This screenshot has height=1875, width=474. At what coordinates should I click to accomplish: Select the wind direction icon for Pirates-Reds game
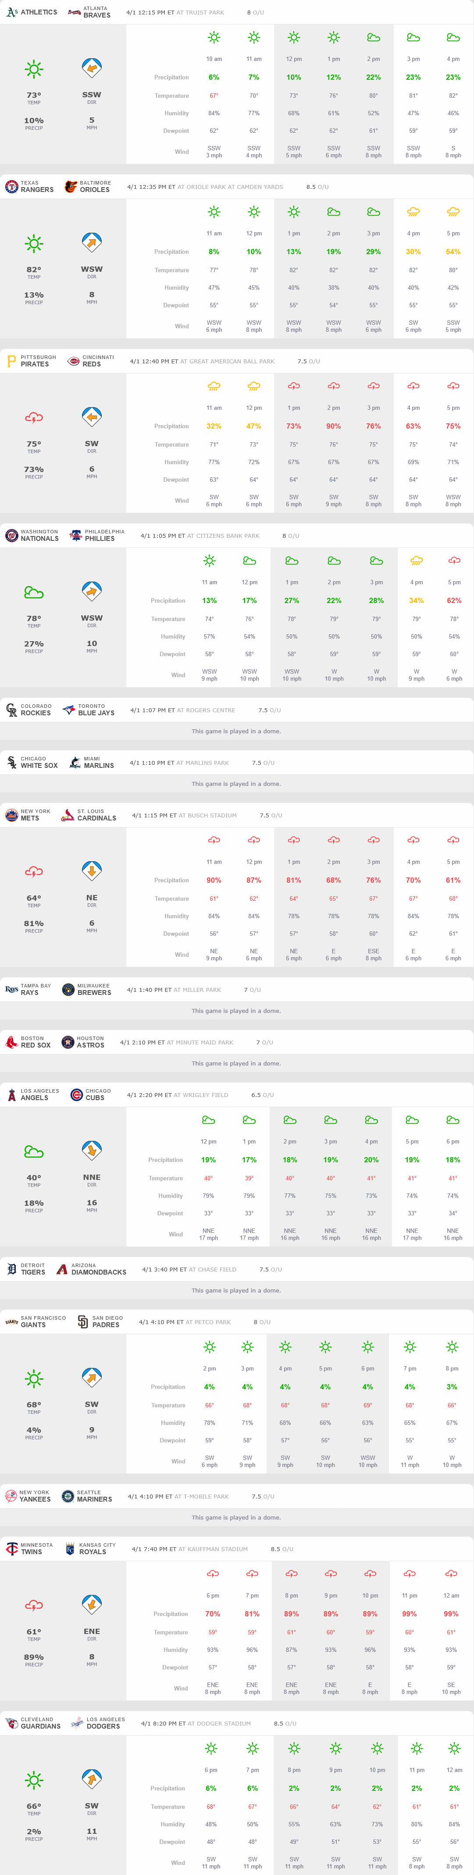[x=92, y=417]
